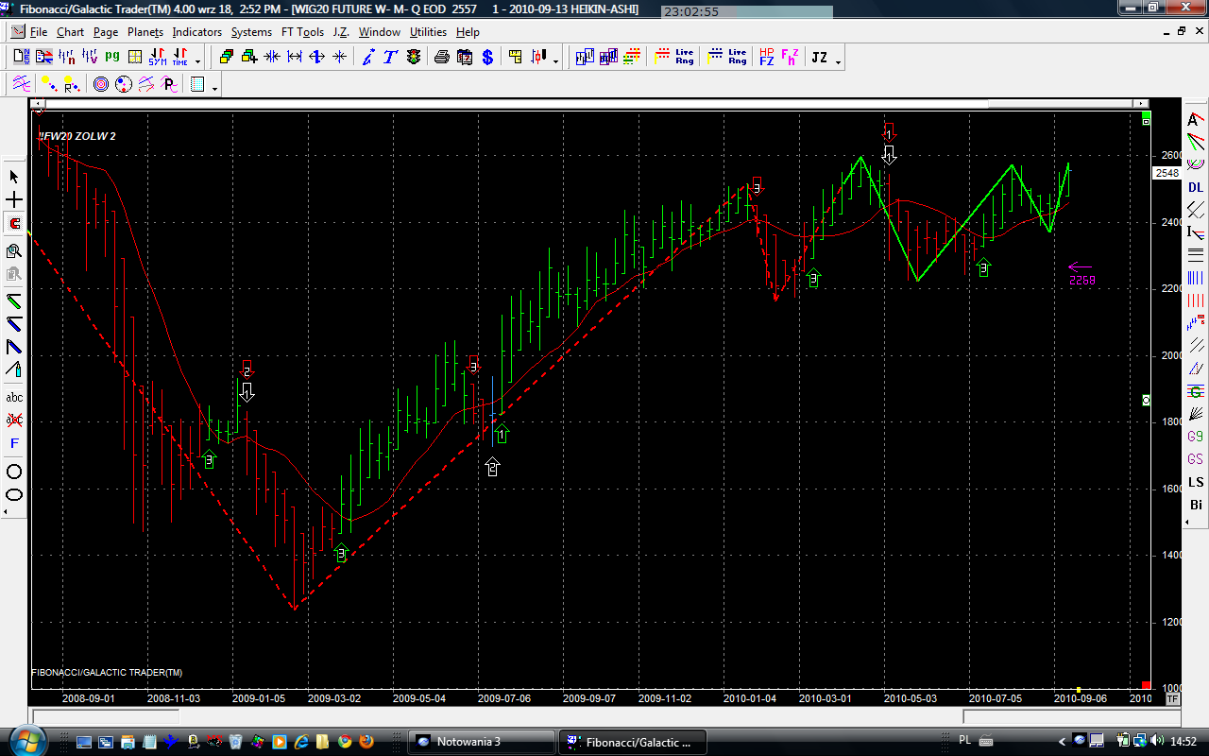Select the magnifier zoom tool in sidebar
This screenshot has height=756, width=1209.
click(x=14, y=250)
